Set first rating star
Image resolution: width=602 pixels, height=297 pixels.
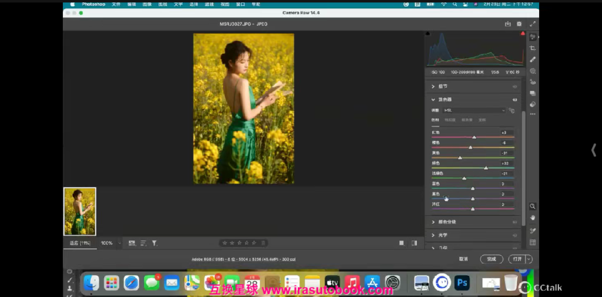pyautogui.click(x=225, y=243)
